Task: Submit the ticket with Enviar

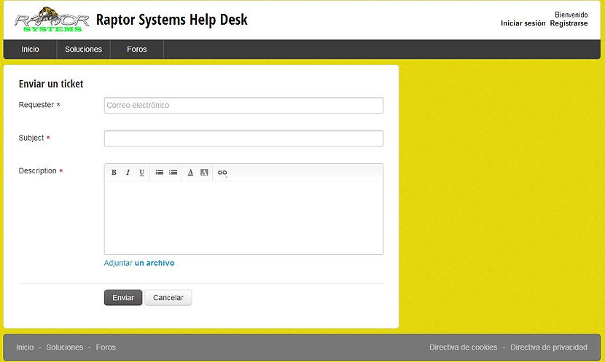Action: point(123,298)
